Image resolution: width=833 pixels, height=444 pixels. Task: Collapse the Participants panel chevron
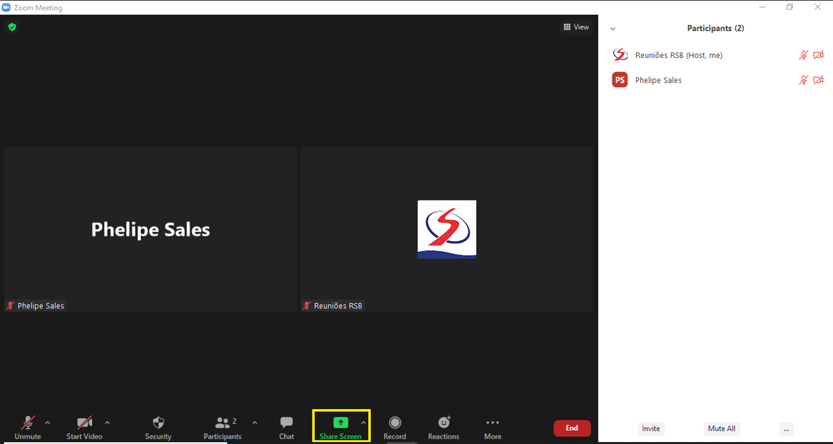click(612, 29)
